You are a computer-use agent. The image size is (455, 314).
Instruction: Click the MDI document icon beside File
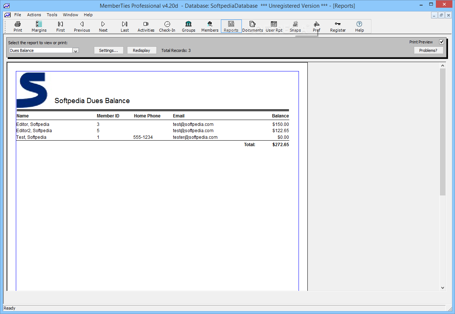pos(7,15)
